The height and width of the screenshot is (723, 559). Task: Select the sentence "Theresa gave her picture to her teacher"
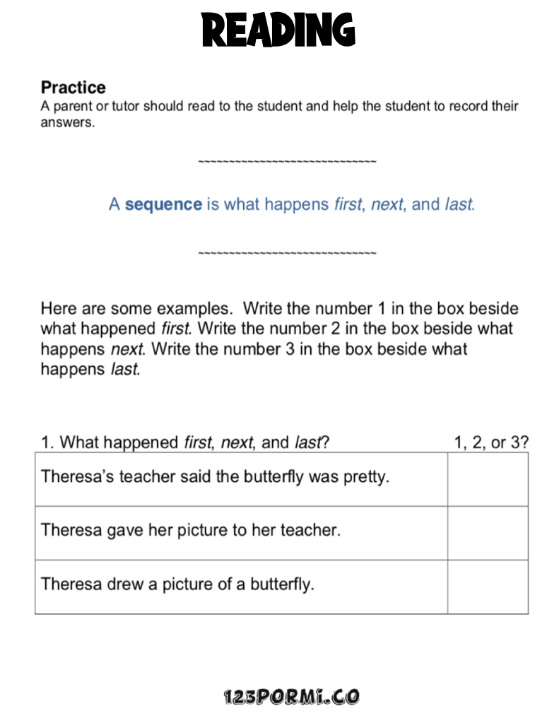tap(191, 530)
